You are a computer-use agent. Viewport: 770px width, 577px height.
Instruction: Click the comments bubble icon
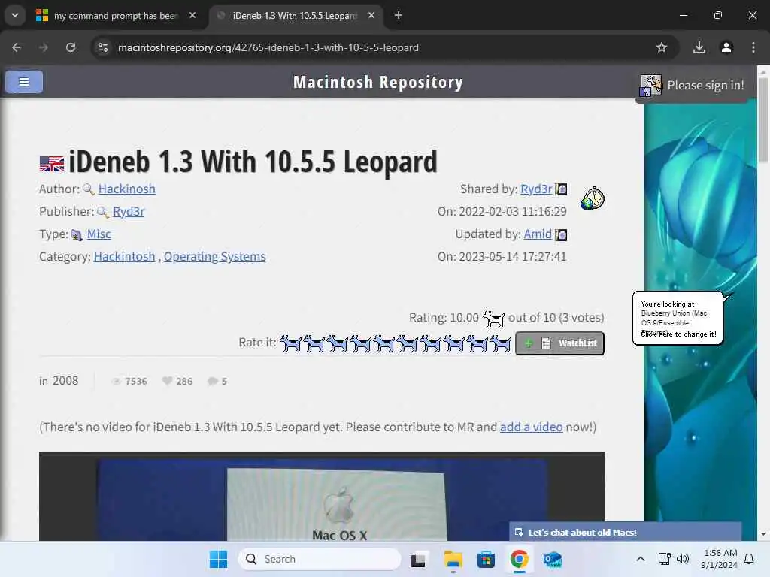pyautogui.click(x=213, y=381)
